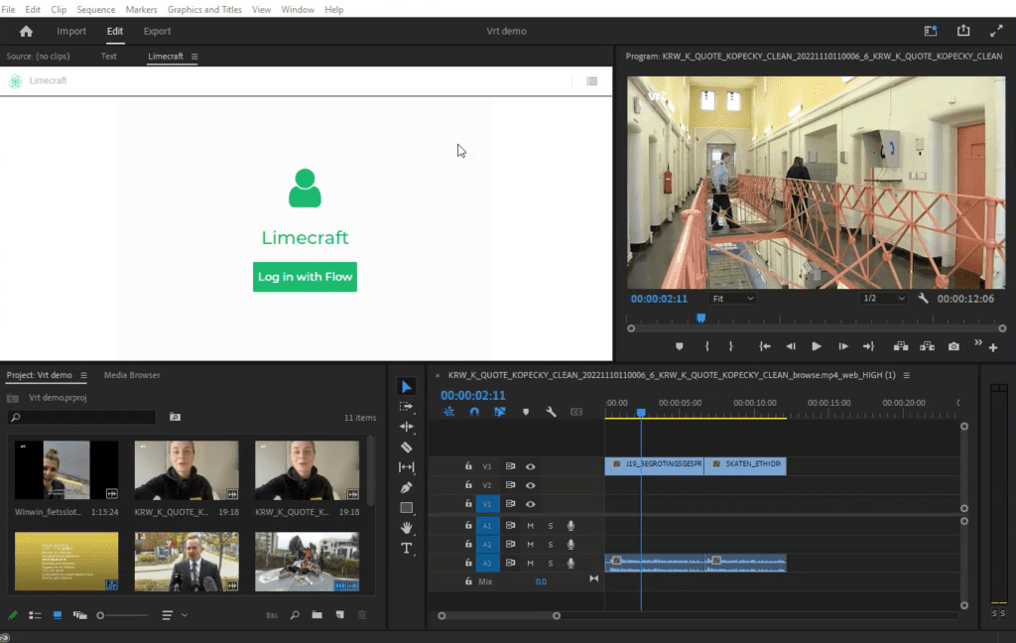Mark In point in Program monitor
1016x643 pixels.
pyautogui.click(x=706, y=346)
